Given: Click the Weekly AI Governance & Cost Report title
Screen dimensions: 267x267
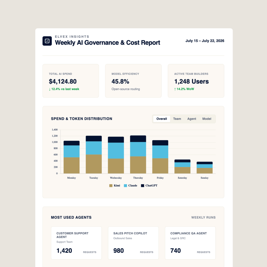Looking at the screenshot, I should (107, 43).
